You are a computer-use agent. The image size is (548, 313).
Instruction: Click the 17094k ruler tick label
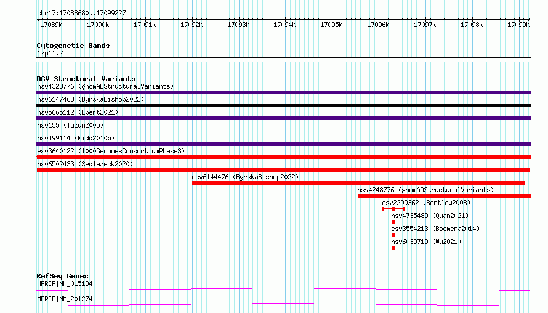pyautogui.click(x=284, y=25)
